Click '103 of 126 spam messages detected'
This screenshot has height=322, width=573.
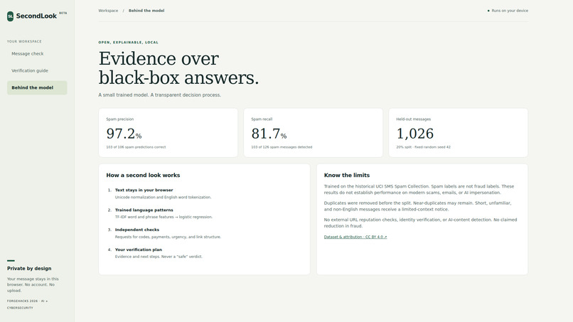pos(282,147)
